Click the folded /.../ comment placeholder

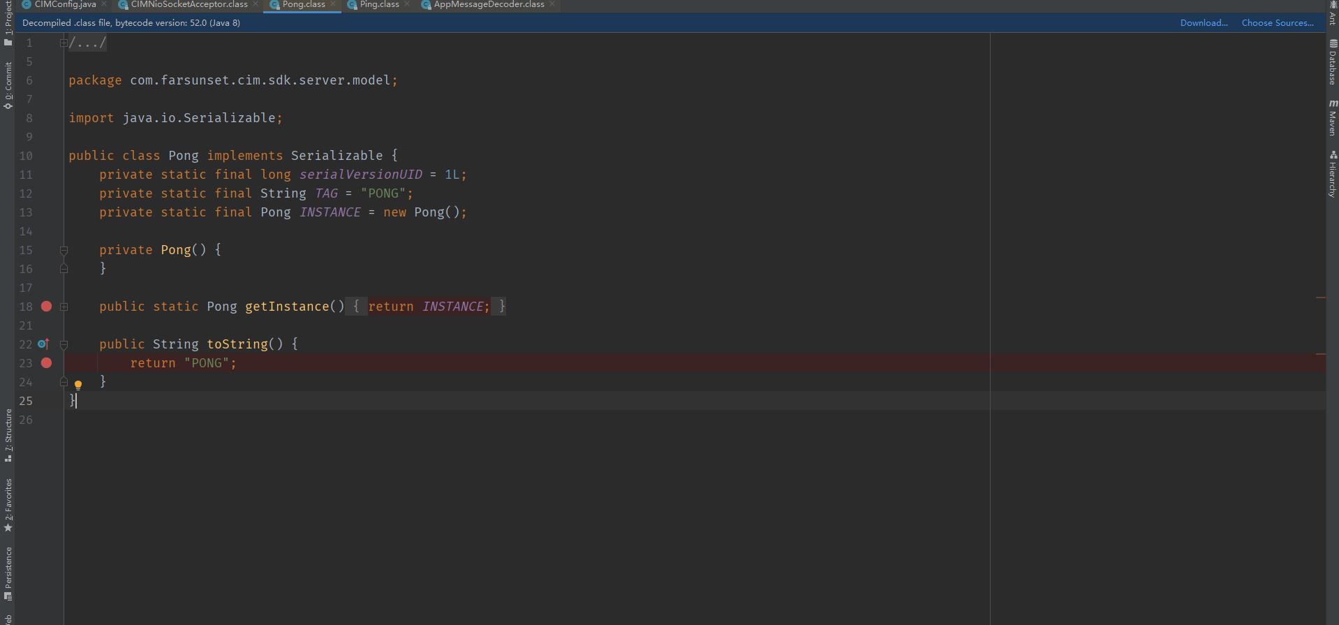click(88, 43)
